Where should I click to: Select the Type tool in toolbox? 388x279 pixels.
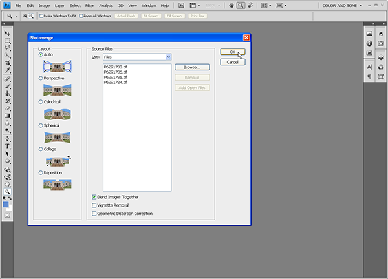[x=7, y=147]
